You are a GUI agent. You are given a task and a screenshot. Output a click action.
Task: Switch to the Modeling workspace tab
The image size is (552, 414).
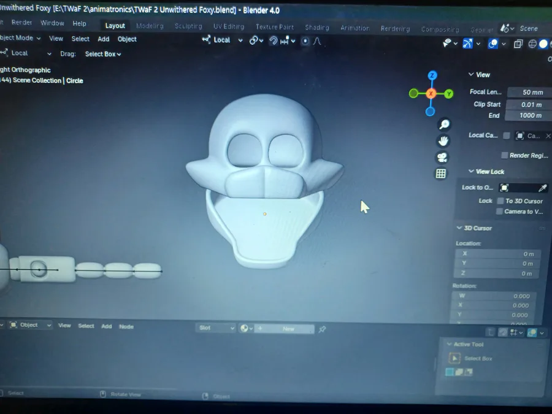tap(150, 26)
